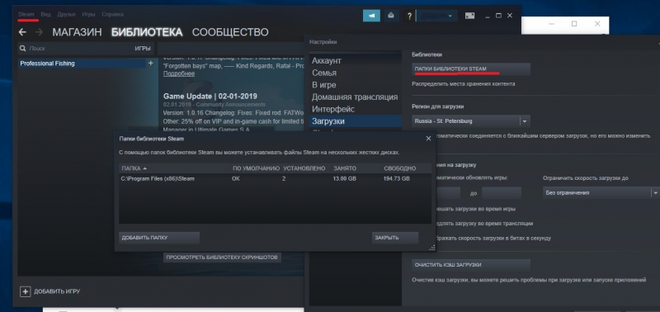
Task: Click the plus icon beside Professional Fishing
Action: click(151, 64)
